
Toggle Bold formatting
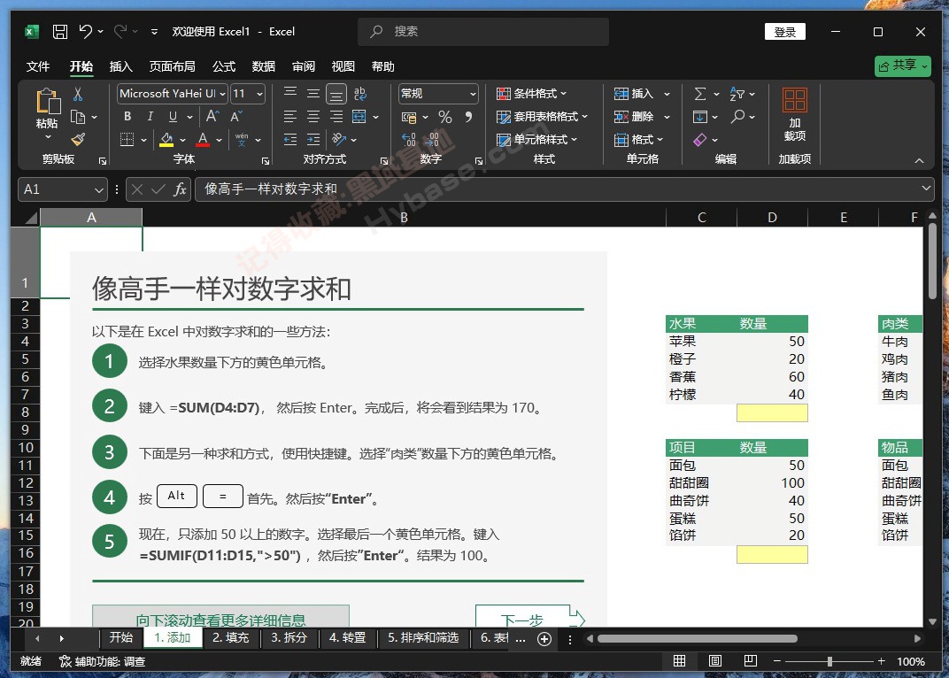pyautogui.click(x=127, y=117)
